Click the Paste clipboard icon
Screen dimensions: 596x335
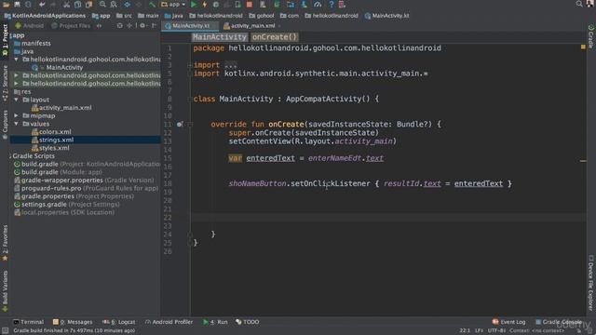coord(89,5)
